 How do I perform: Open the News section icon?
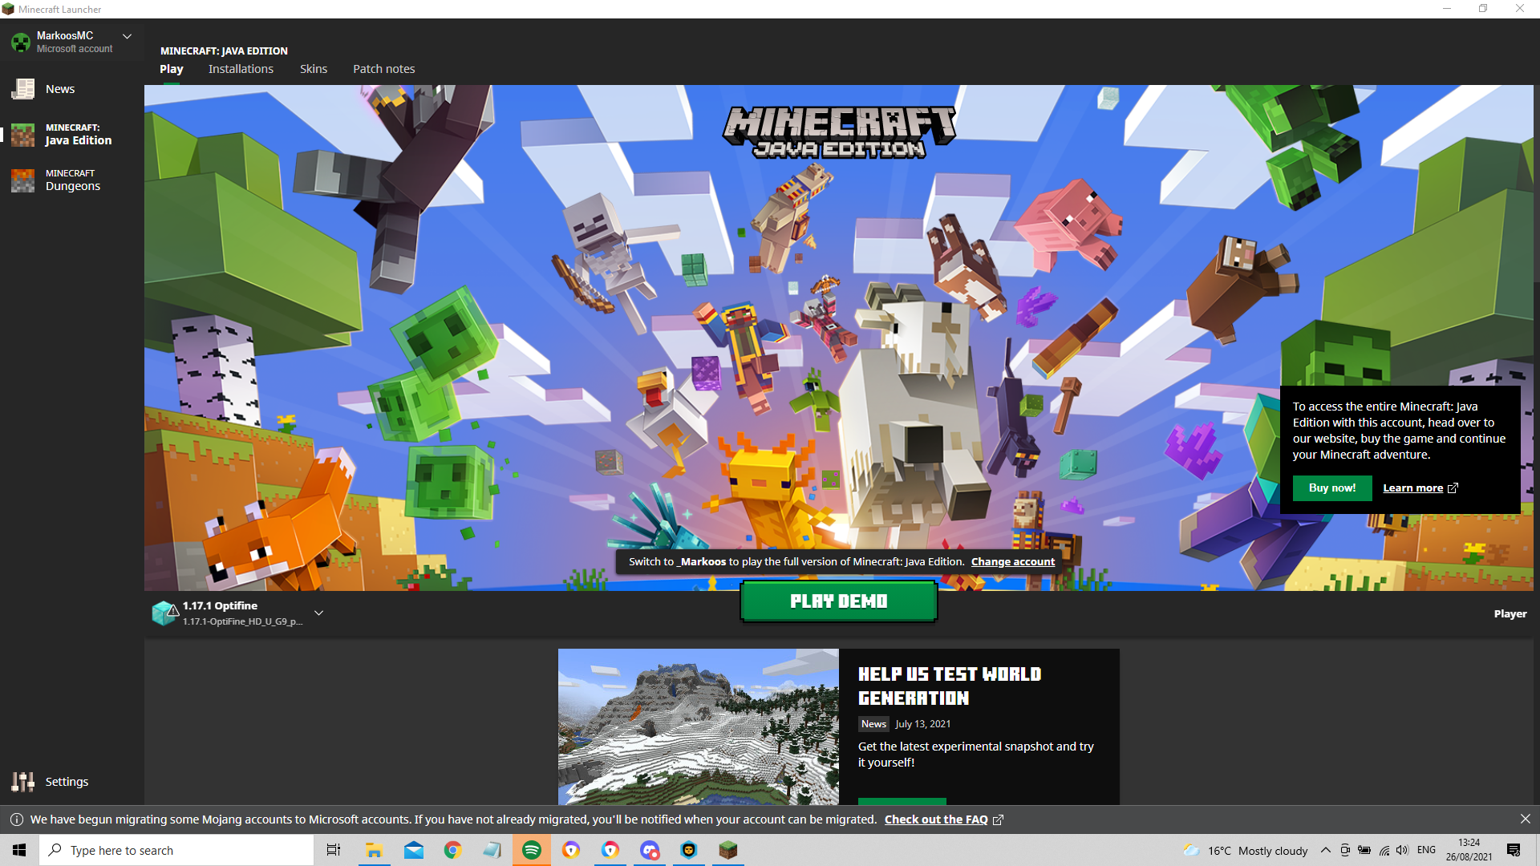23,89
